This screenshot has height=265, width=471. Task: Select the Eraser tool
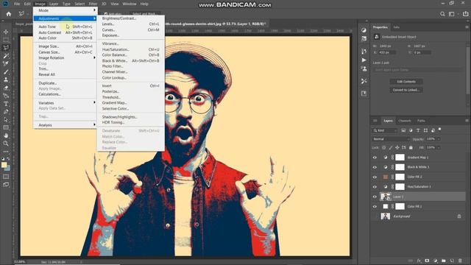pyautogui.click(x=6, y=88)
